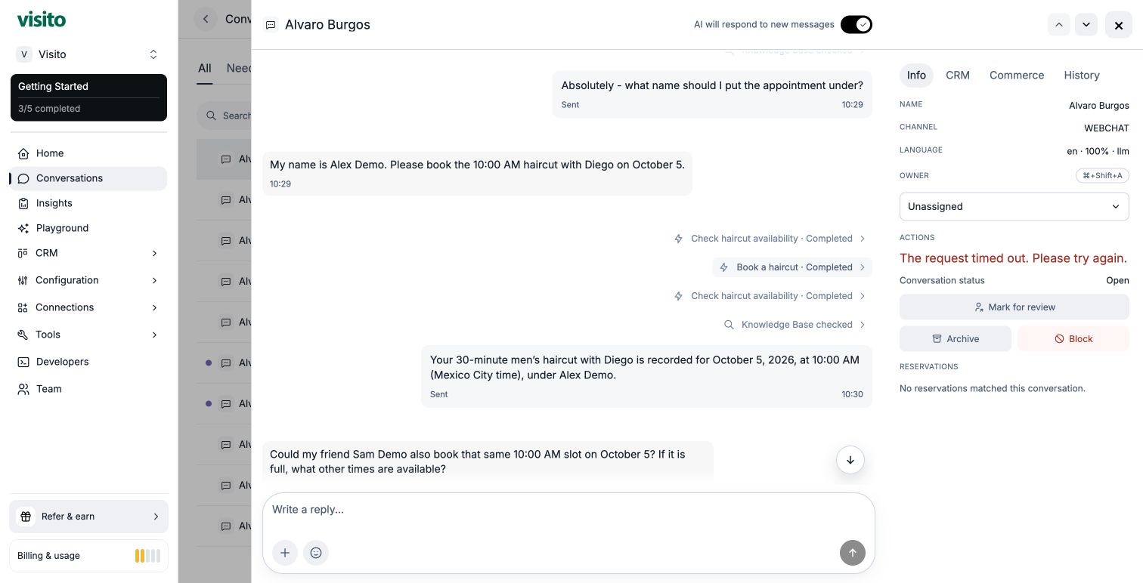Go to next conversation with down chevron
The image size is (1143, 583).
pyautogui.click(x=1086, y=25)
